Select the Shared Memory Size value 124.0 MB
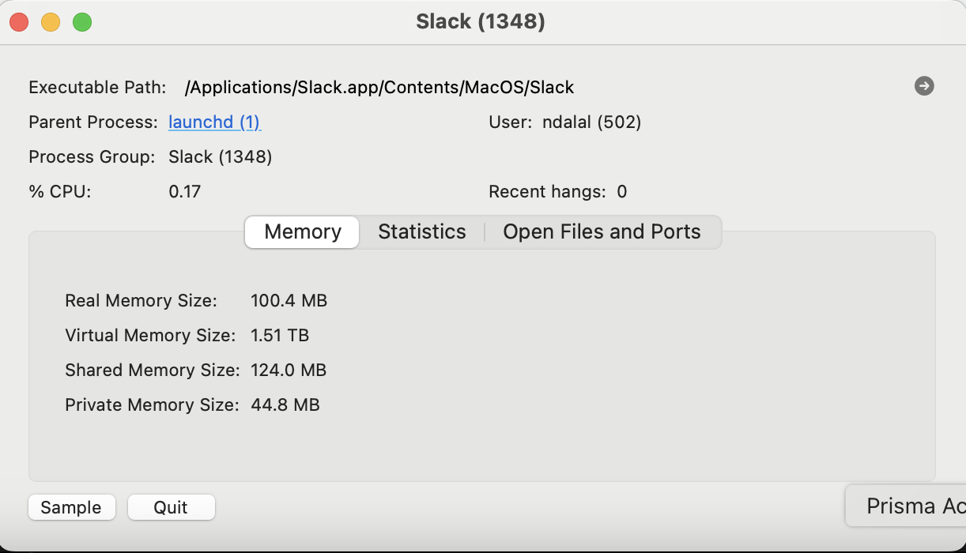Image resolution: width=966 pixels, height=553 pixels. pyautogui.click(x=289, y=371)
